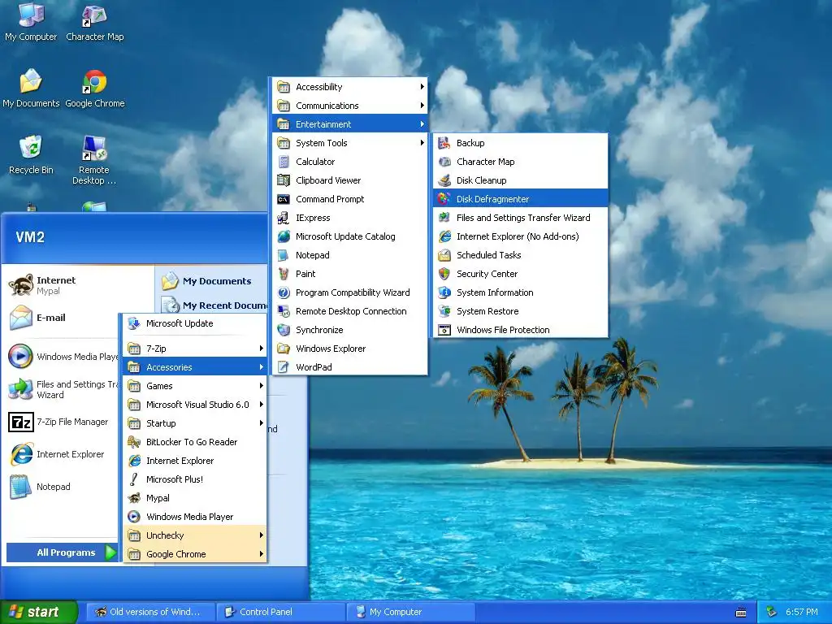Open My Computer desktop icon
Viewport: 832px width, 624px height.
(x=31, y=21)
